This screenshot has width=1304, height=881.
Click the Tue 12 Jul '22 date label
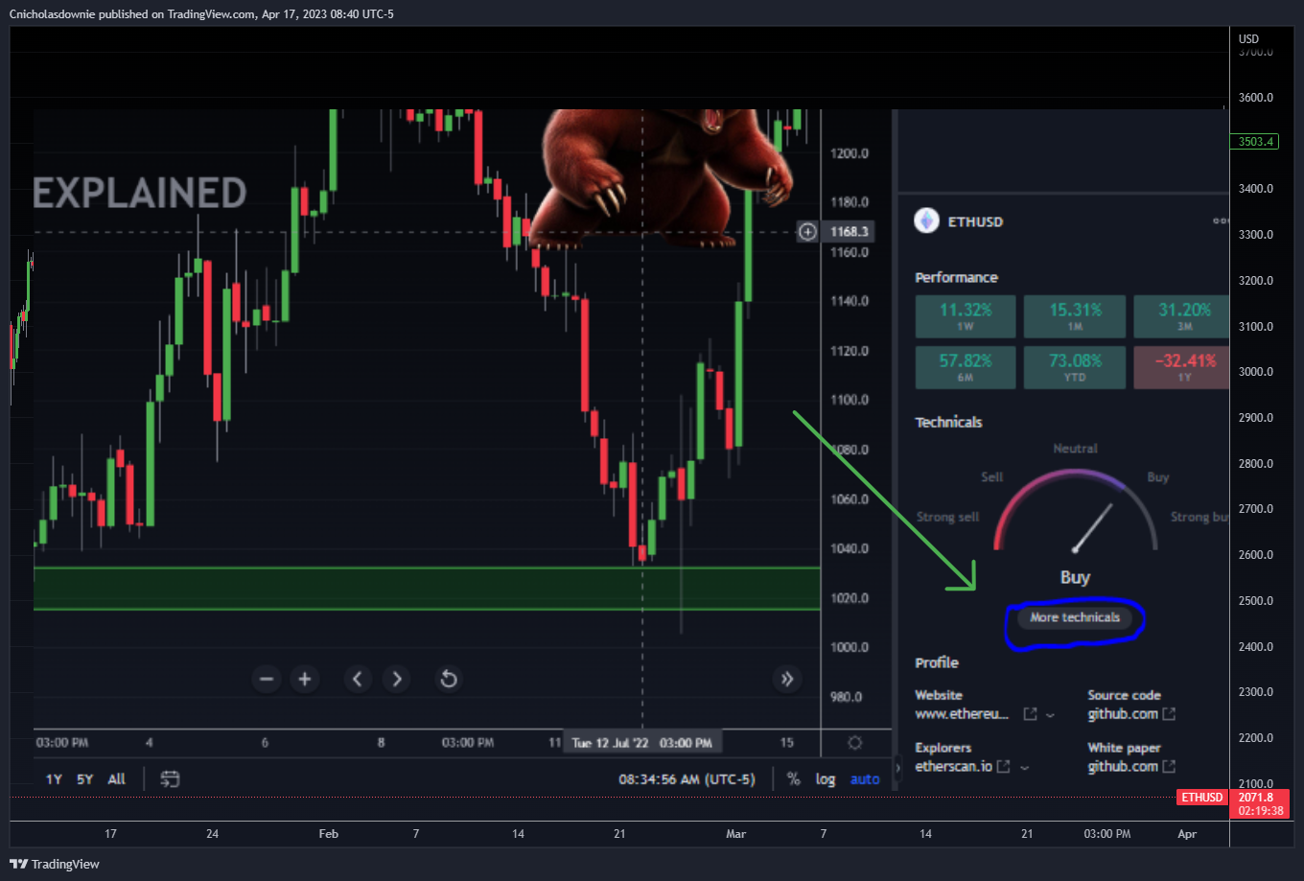(x=642, y=743)
